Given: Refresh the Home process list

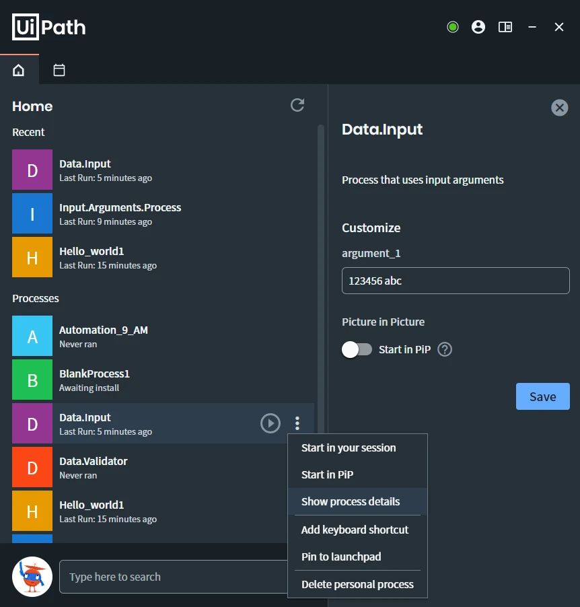Looking at the screenshot, I should point(297,105).
